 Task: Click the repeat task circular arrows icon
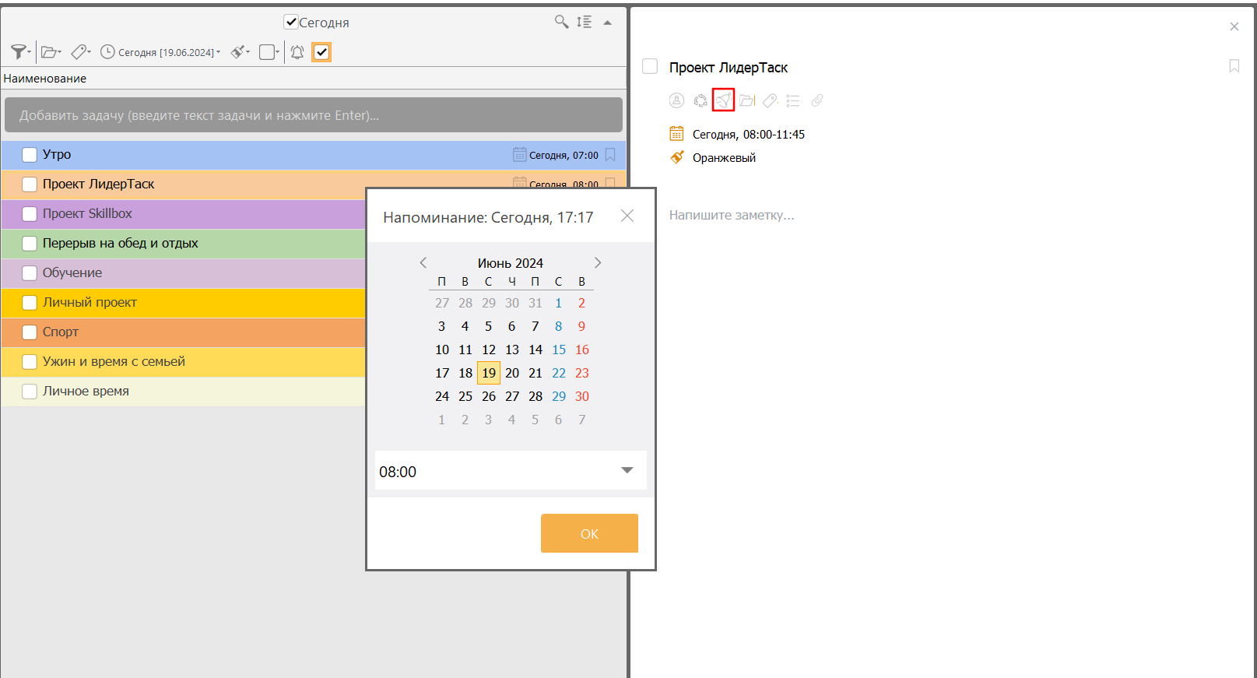pos(700,100)
